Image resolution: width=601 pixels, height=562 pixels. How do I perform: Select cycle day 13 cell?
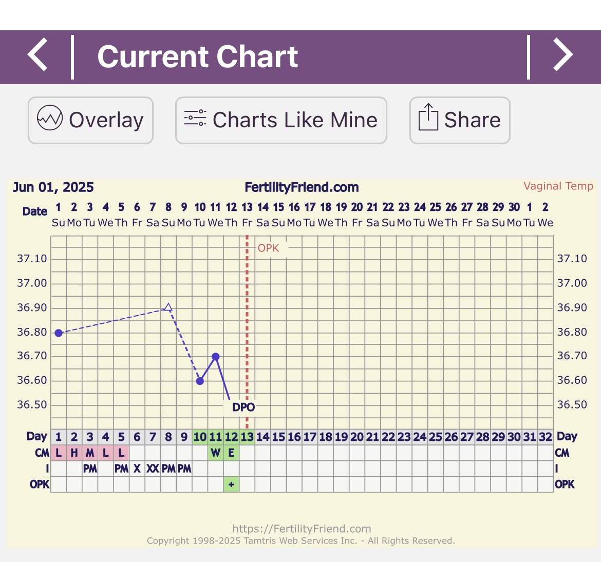coord(247,437)
